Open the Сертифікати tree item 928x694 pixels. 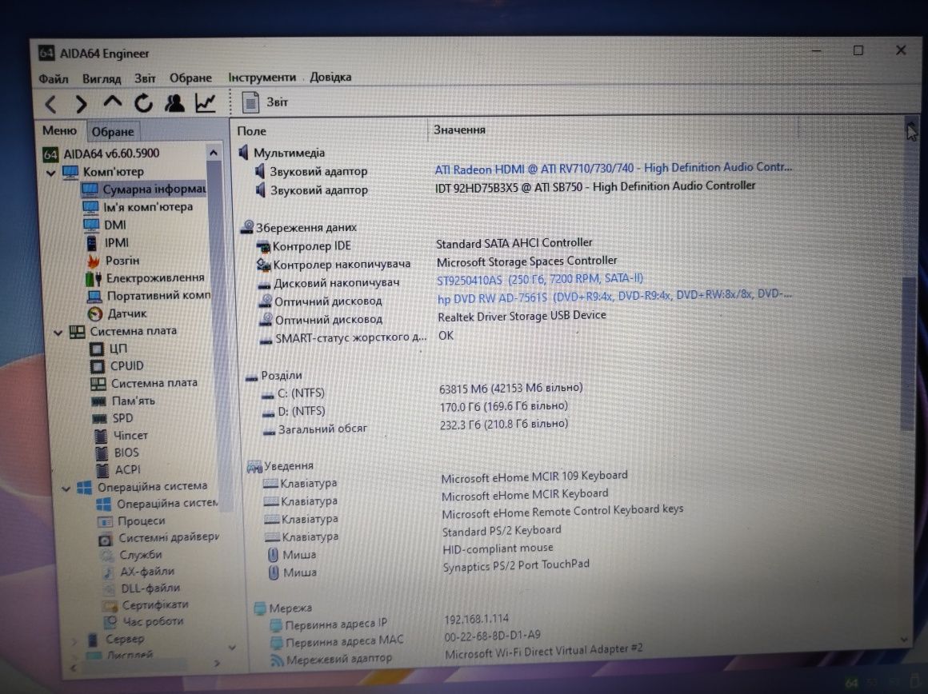[146, 605]
